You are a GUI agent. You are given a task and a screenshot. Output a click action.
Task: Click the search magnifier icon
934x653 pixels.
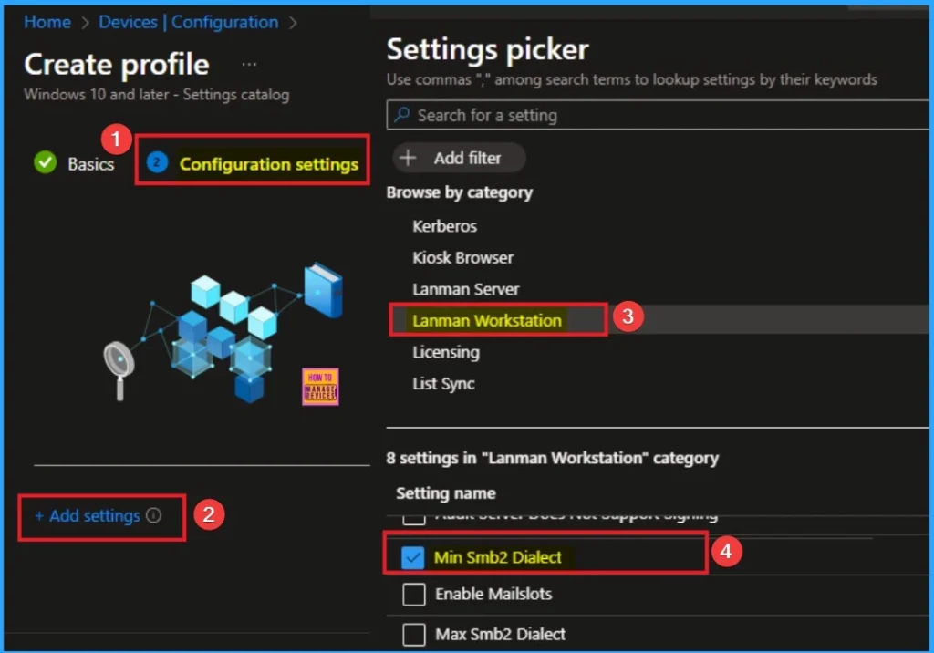(x=401, y=116)
